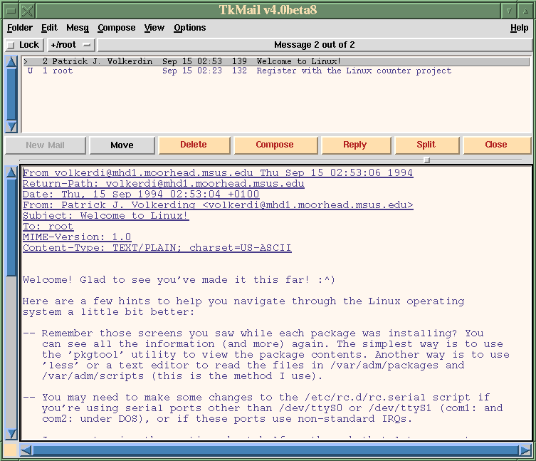Toggle the Lock checkbox
Image resolution: width=536 pixels, height=461 pixels.
click(11, 45)
